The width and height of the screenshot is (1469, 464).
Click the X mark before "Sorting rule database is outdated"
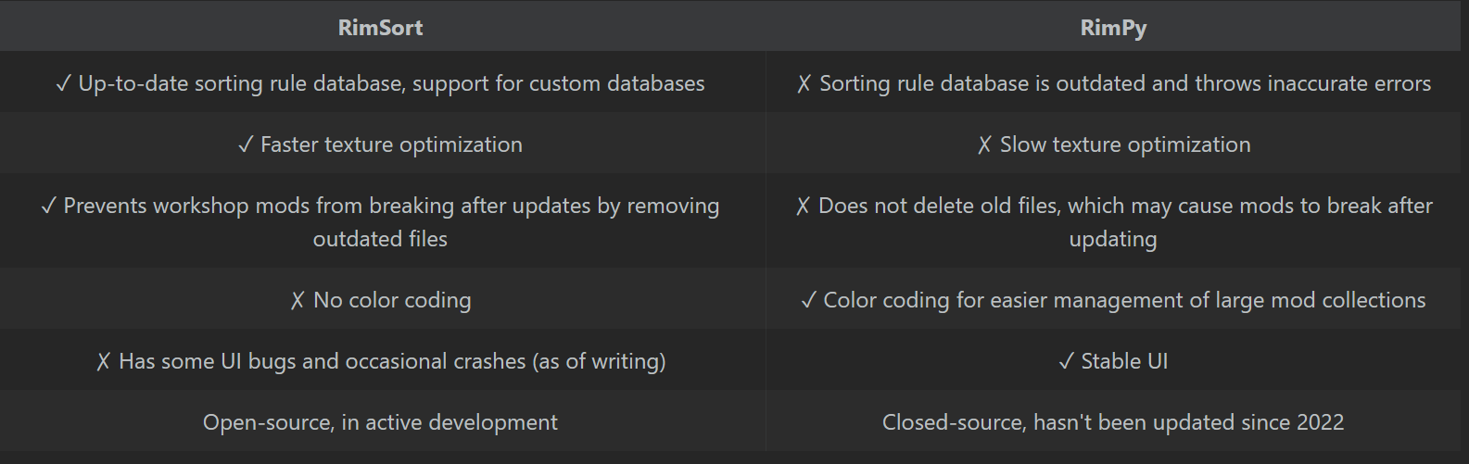point(804,83)
